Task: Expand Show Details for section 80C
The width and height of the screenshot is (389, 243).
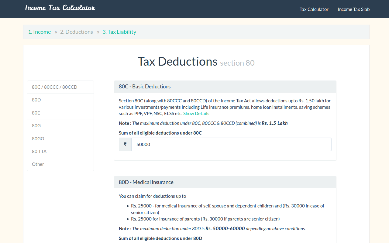Action: pyautogui.click(x=196, y=114)
